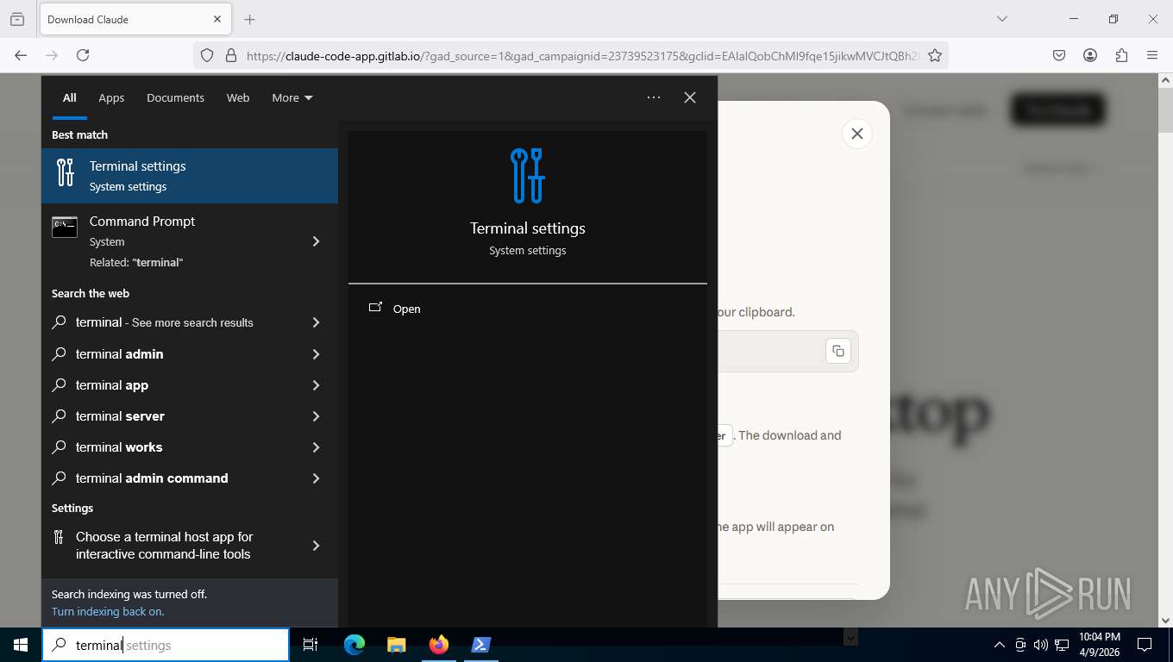Expand the 'terminal works' suggestion arrow
Image resolution: width=1173 pixels, height=662 pixels.
click(316, 447)
